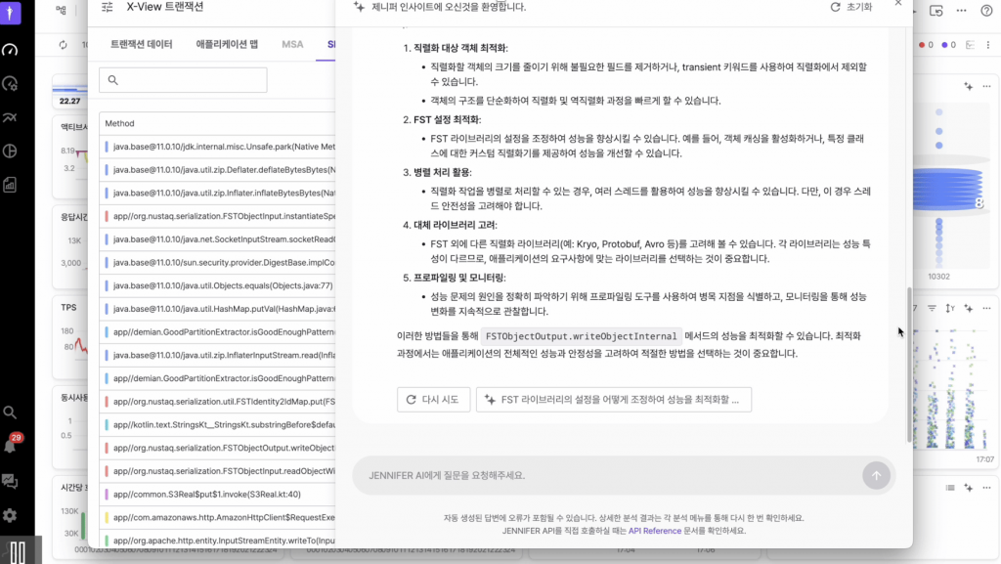
Task: Open the vertical kebab menu beside counters
Action: (x=988, y=45)
